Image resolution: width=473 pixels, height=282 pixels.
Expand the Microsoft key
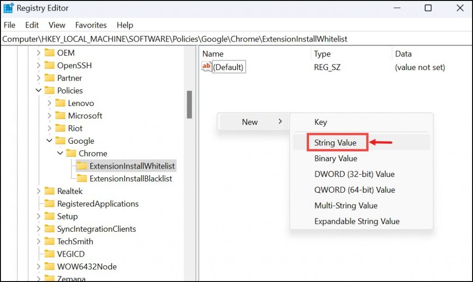[x=50, y=116]
